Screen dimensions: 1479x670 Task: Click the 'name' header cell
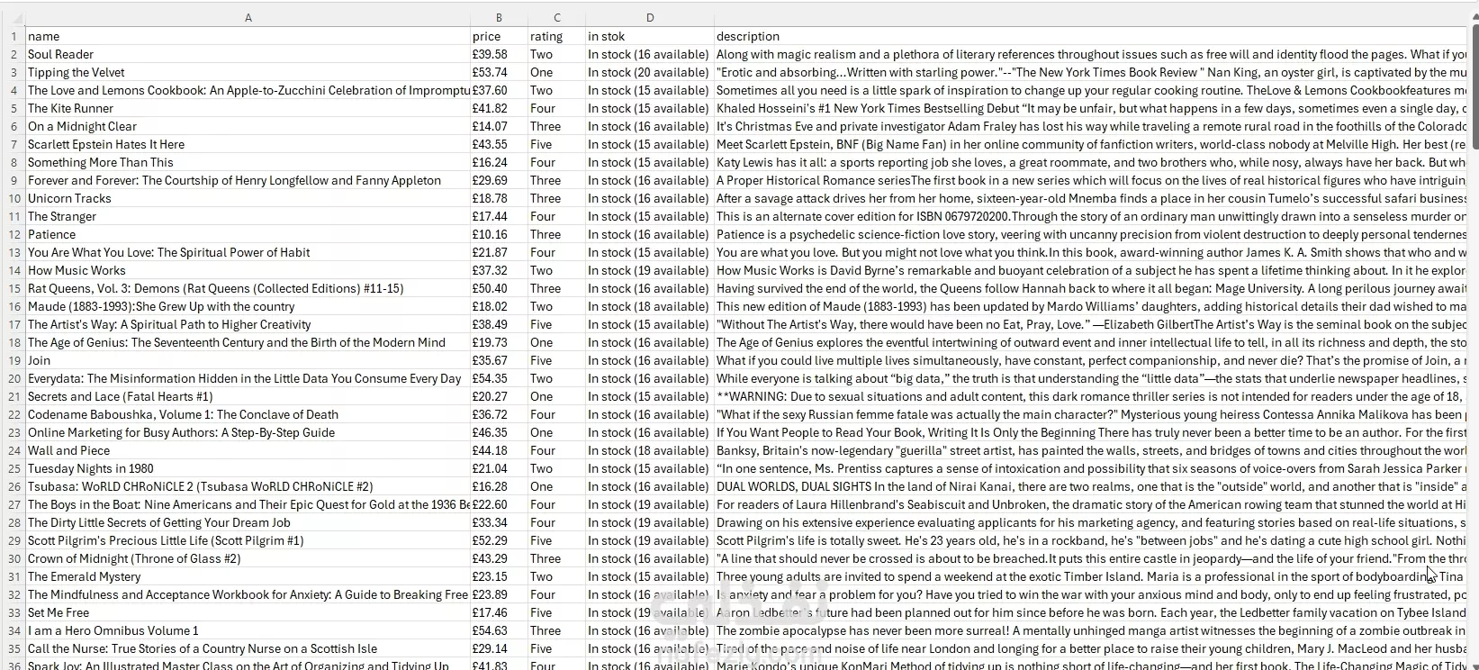(248, 36)
